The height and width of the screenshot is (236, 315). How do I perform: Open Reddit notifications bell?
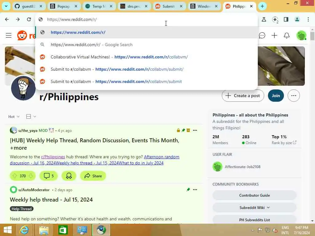tap(287, 36)
